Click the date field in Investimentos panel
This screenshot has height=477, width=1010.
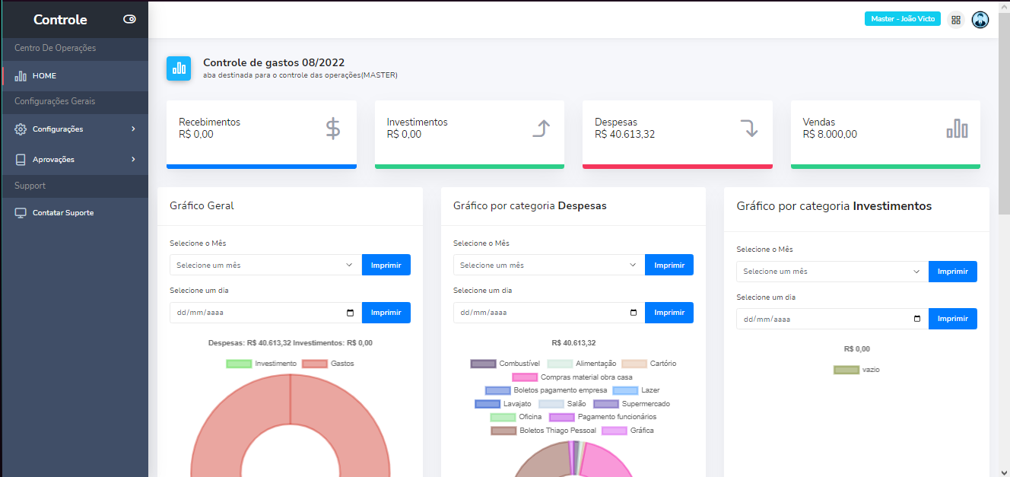tap(832, 319)
